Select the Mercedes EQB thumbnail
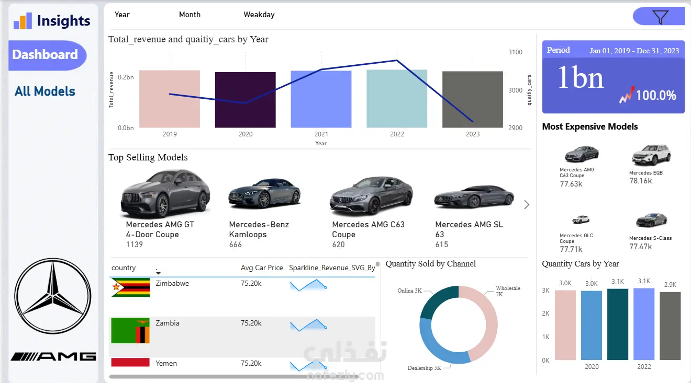 pyautogui.click(x=651, y=155)
